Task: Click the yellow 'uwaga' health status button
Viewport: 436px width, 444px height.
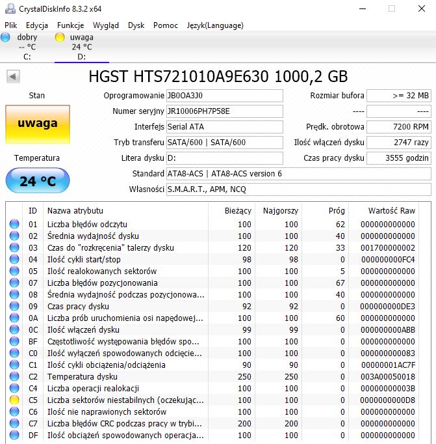Action: 38,124
